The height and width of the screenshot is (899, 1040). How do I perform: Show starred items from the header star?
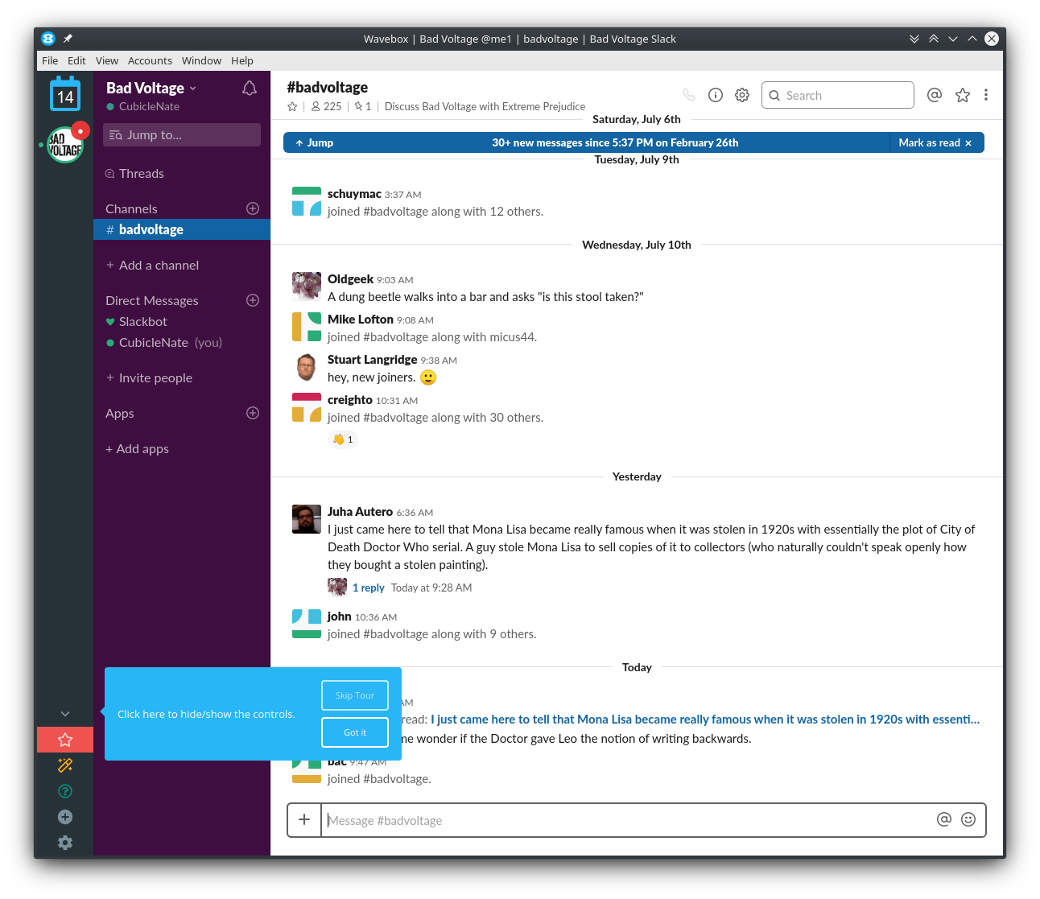963,95
